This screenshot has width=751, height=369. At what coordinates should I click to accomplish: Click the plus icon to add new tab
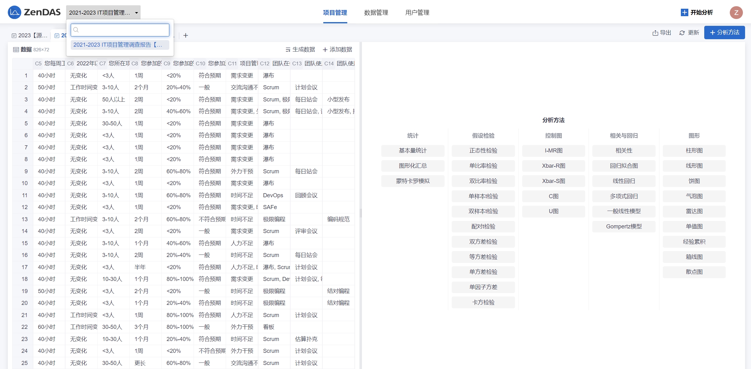185,35
